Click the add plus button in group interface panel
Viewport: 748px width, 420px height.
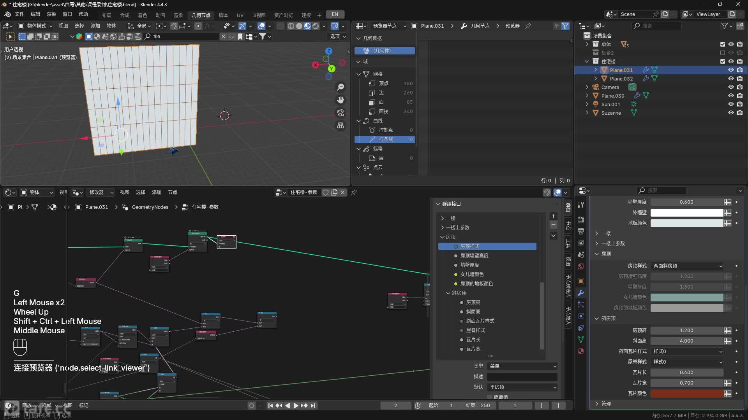(x=553, y=216)
